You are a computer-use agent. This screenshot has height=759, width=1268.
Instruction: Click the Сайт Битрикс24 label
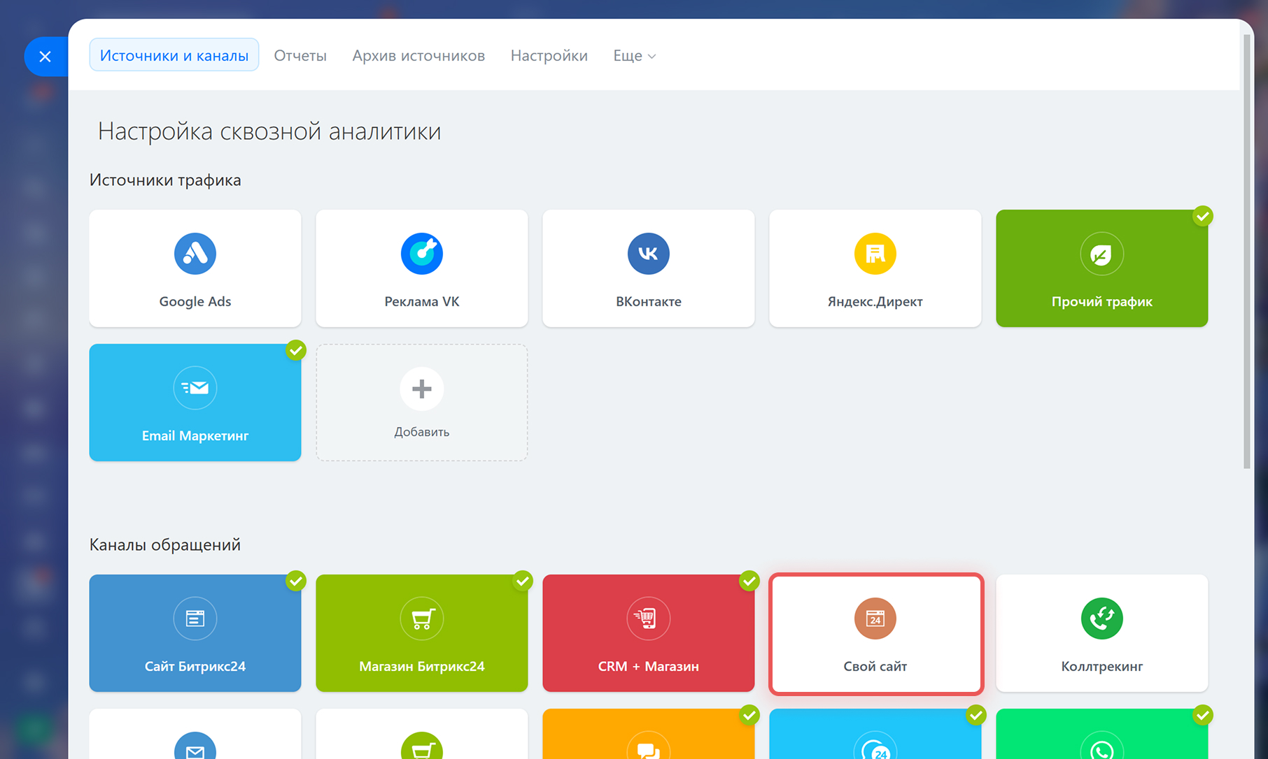[x=195, y=667]
